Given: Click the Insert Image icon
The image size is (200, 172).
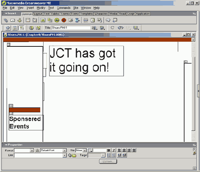Looking at the screenshot, I should coord(43,20).
